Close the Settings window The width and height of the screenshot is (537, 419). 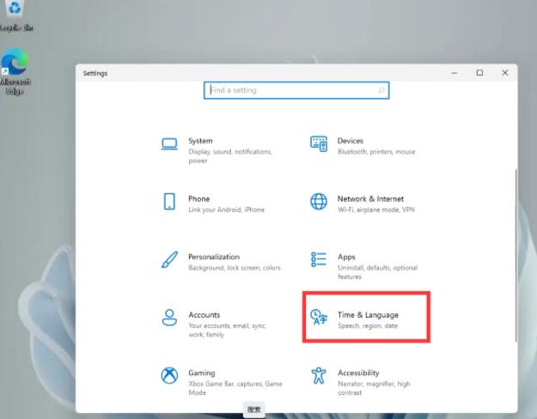[505, 73]
